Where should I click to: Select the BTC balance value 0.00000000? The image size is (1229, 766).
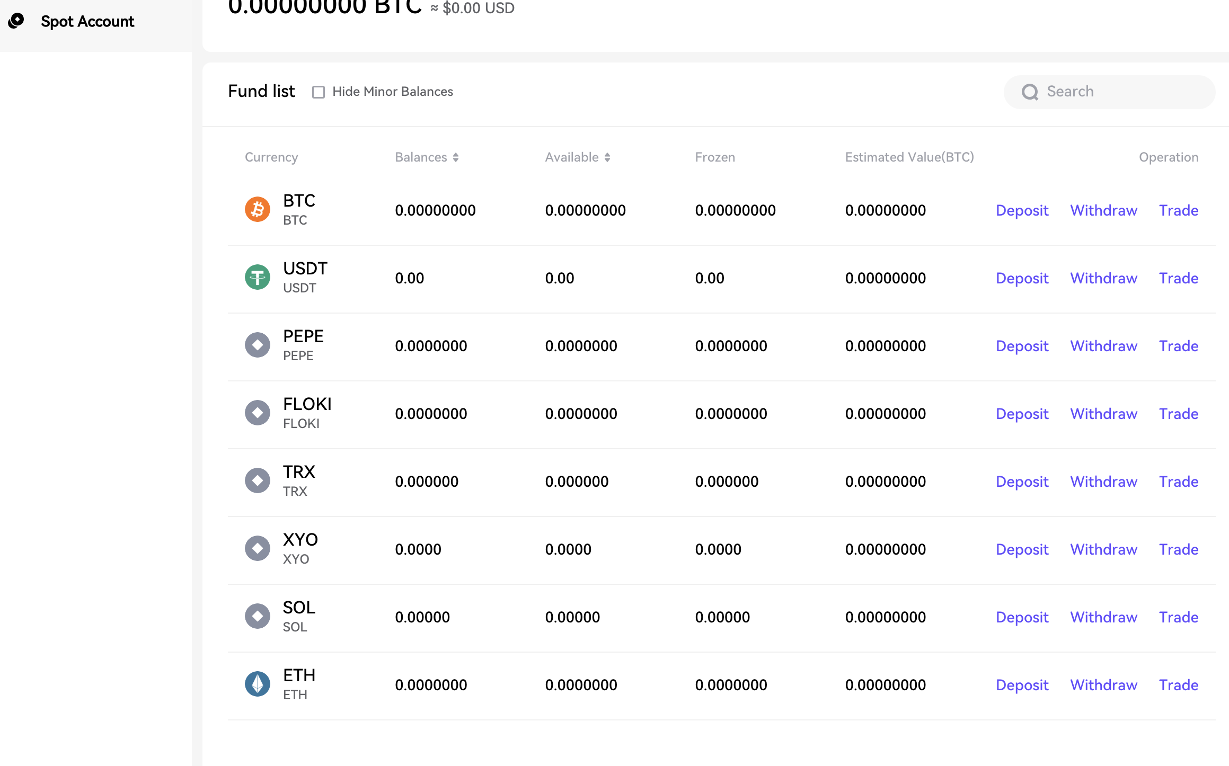(435, 210)
